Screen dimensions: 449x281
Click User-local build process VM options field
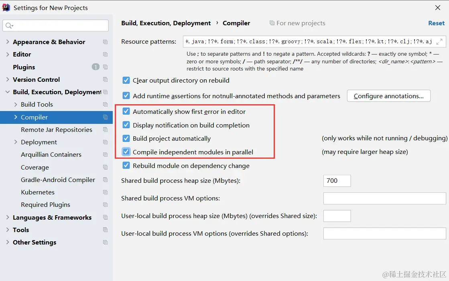click(384, 234)
